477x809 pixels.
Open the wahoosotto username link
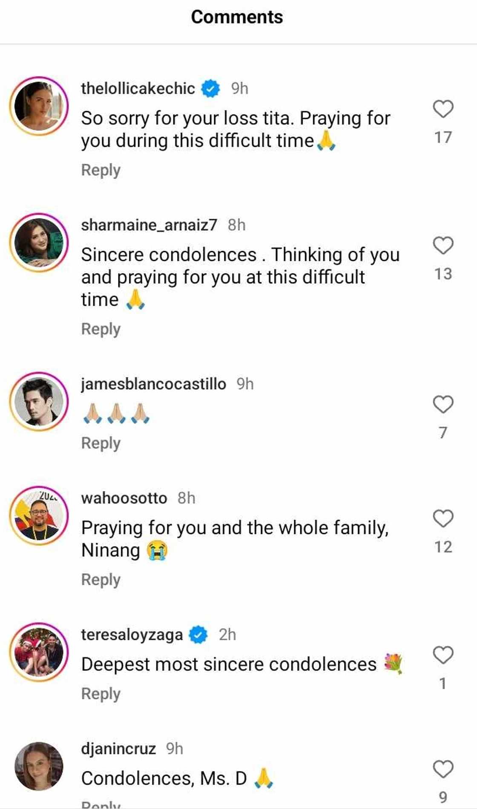[124, 498]
